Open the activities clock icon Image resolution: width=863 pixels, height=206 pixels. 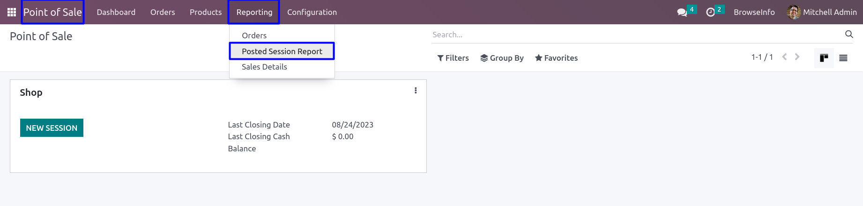[711, 12]
